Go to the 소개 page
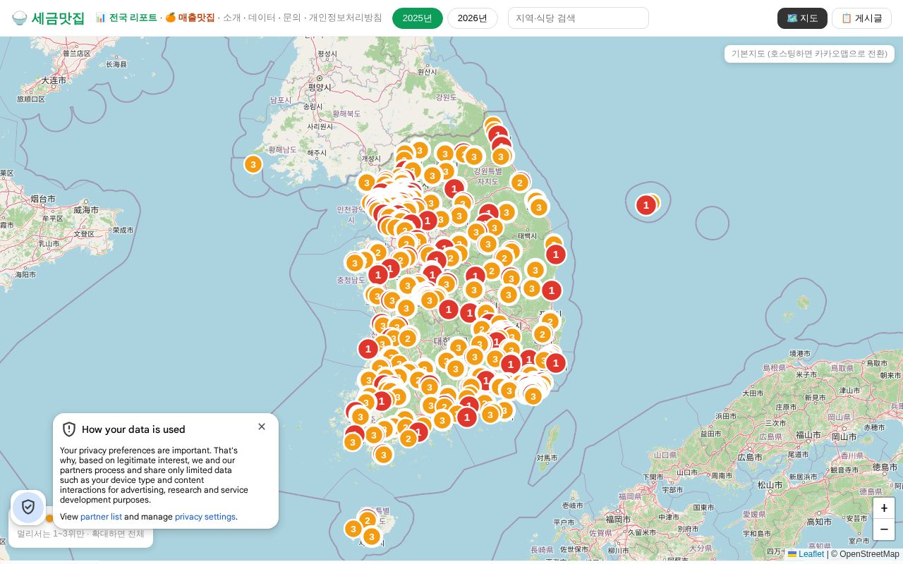 [x=231, y=18]
